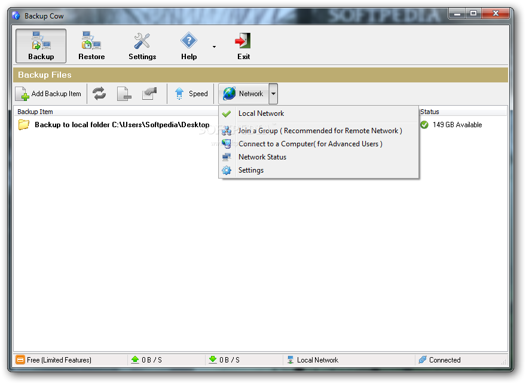Viewport: 526px width, 384px height.
Task: Open Settings from the Network menu
Action: coord(319,170)
